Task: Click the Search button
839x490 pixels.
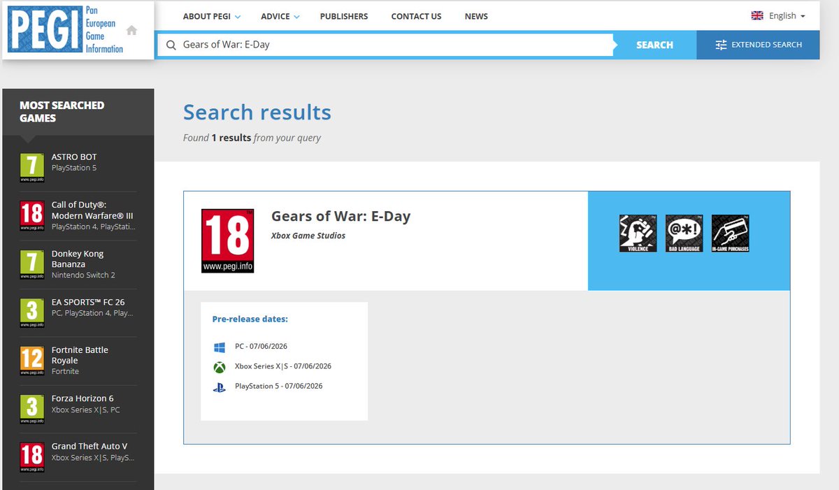Action: click(x=654, y=45)
